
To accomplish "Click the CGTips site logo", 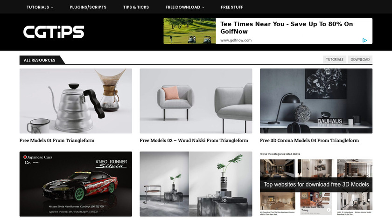I will point(54,32).
